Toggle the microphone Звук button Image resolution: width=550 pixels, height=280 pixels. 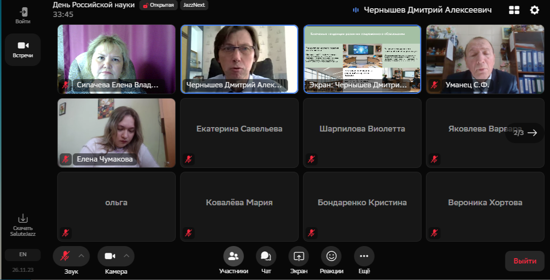[65, 256]
